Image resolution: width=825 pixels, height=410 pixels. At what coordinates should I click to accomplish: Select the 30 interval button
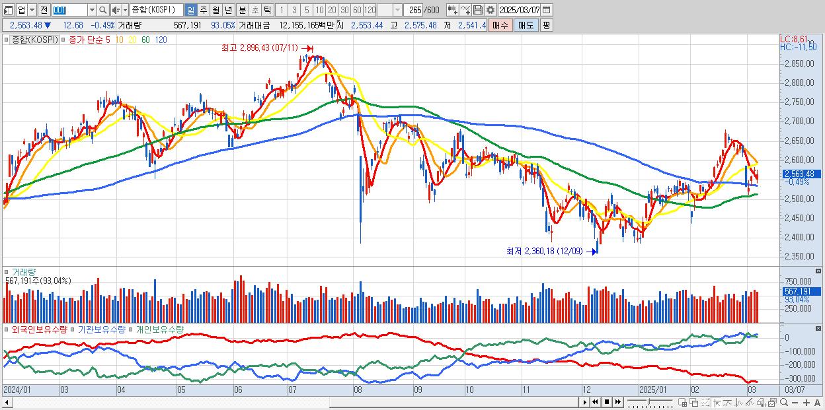(344, 10)
